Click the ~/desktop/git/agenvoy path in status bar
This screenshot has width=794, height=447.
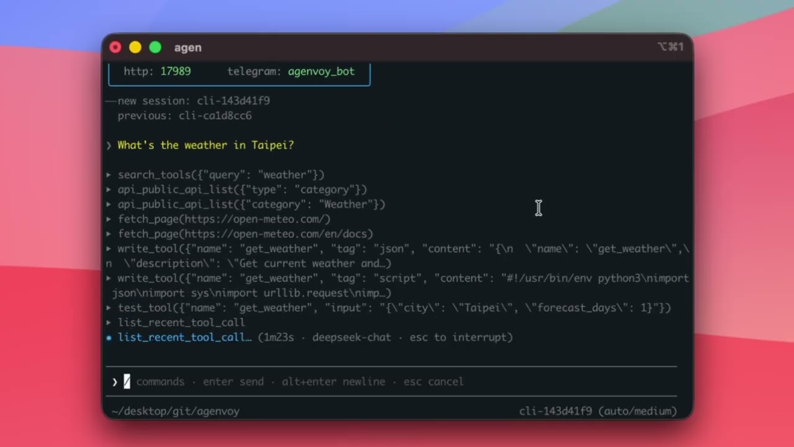(x=176, y=411)
